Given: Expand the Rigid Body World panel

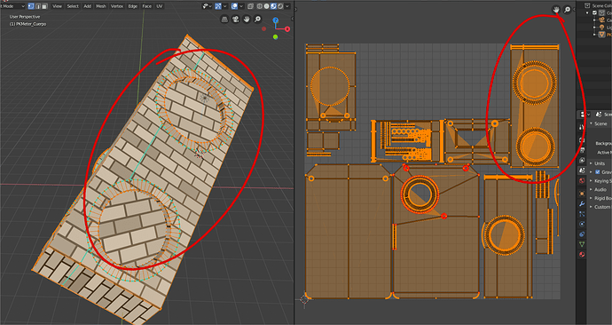Looking at the screenshot, I should pos(600,198).
